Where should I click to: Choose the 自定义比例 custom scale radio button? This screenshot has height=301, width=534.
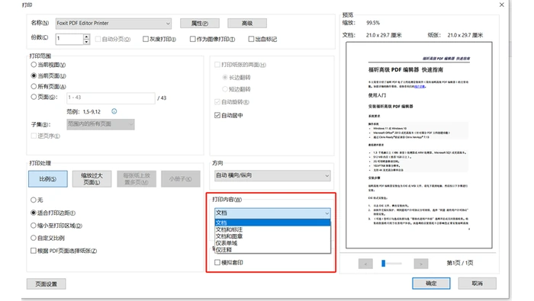(34, 238)
